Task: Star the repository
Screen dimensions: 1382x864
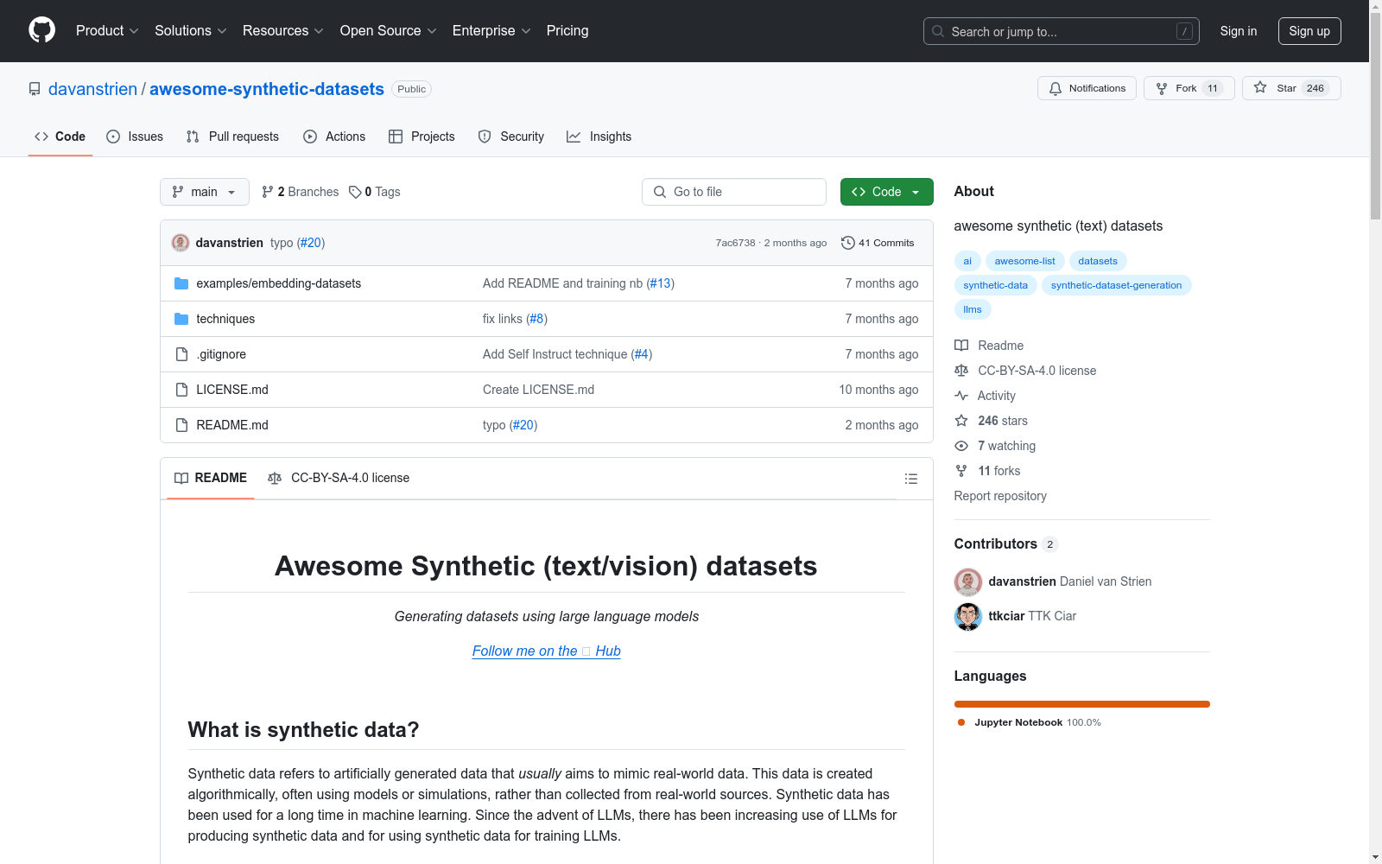Action: coord(1291,88)
